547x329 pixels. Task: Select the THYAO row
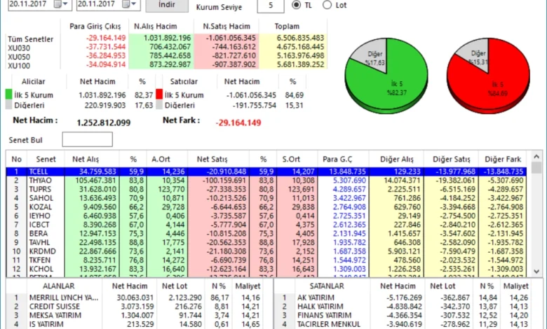click(x=266, y=181)
